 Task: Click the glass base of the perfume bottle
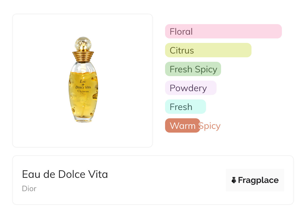(x=84, y=119)
